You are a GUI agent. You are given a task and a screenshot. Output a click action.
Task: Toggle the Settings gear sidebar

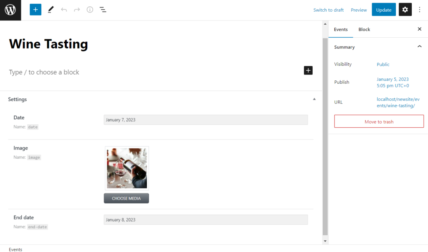pos(405,10)
